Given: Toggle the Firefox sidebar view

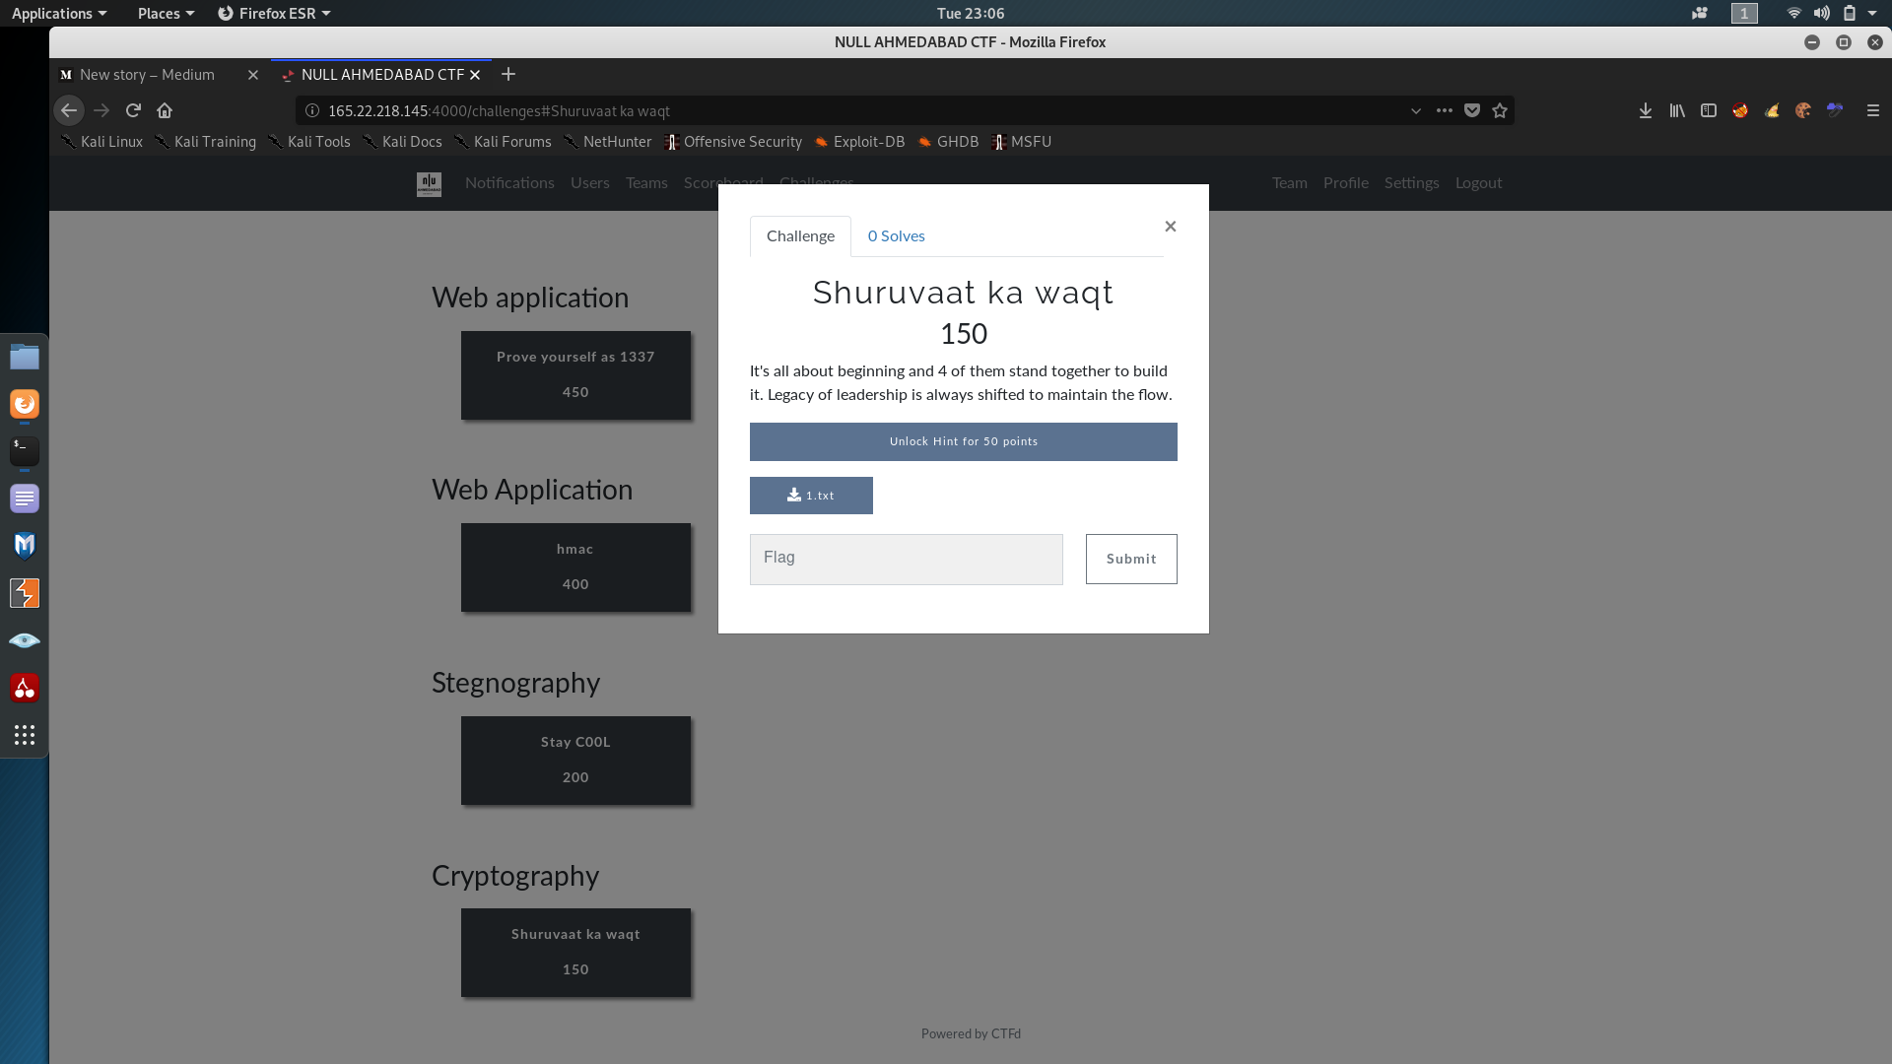Looking at the screenshot, I should coord(1709,110).
